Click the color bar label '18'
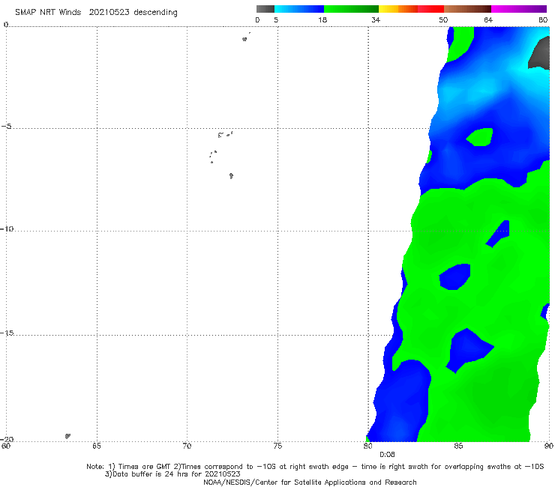This screenshot has height=487, width=555. (322, 20)
